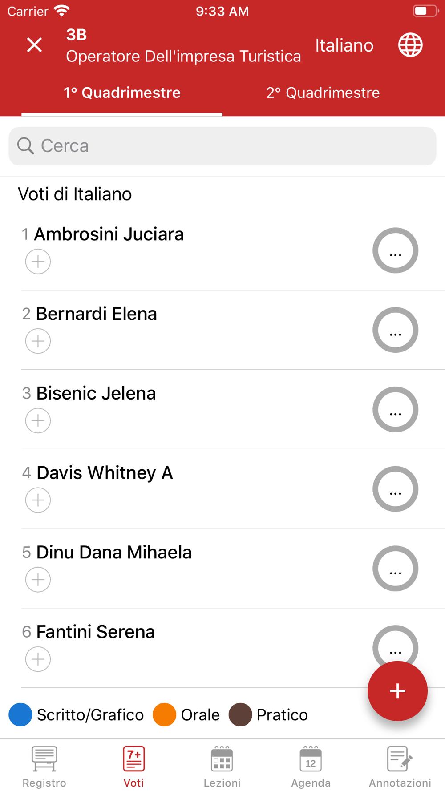Open average options for Dinu Dana Mihaela

tap(395, 568)
